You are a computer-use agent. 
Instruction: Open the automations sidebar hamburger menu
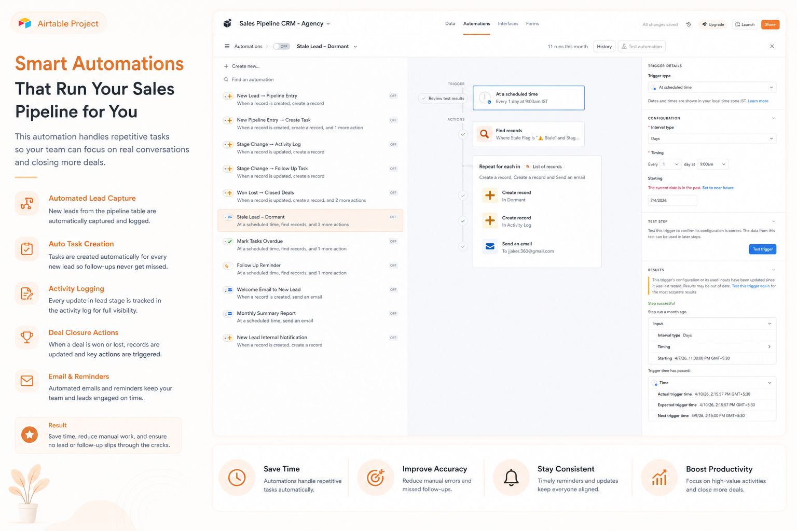[227, 46]
